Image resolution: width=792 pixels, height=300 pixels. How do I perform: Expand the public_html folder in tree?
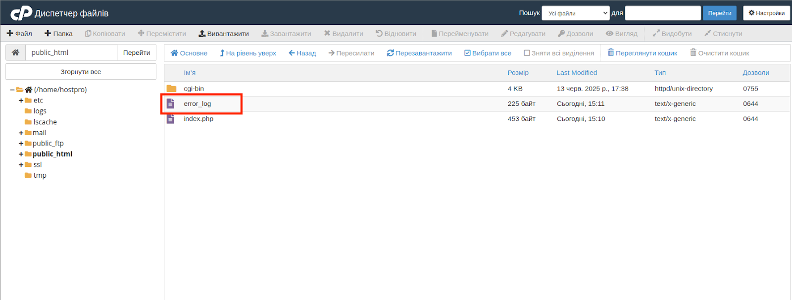pos(21,154)
